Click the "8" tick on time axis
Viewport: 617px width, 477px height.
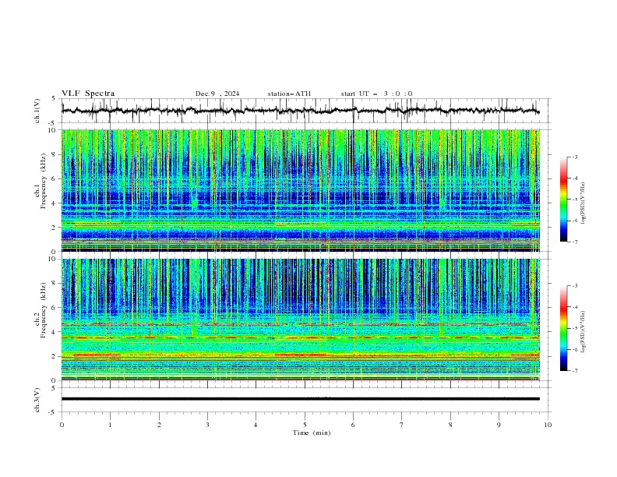coord(450,425)
